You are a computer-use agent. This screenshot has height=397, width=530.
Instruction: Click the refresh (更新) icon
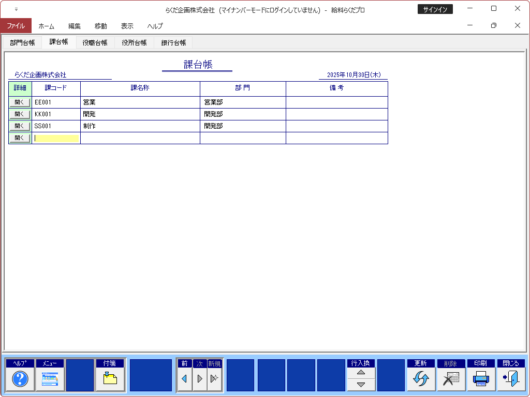point(420,379)
